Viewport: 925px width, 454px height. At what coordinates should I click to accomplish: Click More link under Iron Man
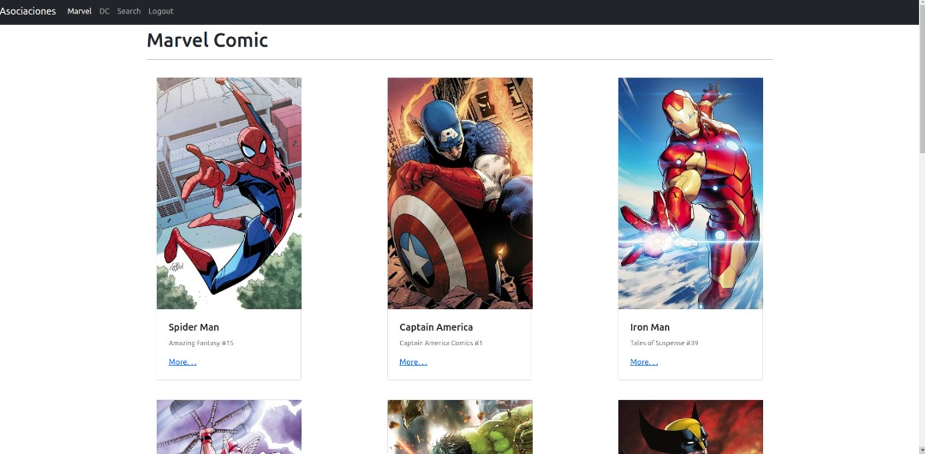[643, 361]
